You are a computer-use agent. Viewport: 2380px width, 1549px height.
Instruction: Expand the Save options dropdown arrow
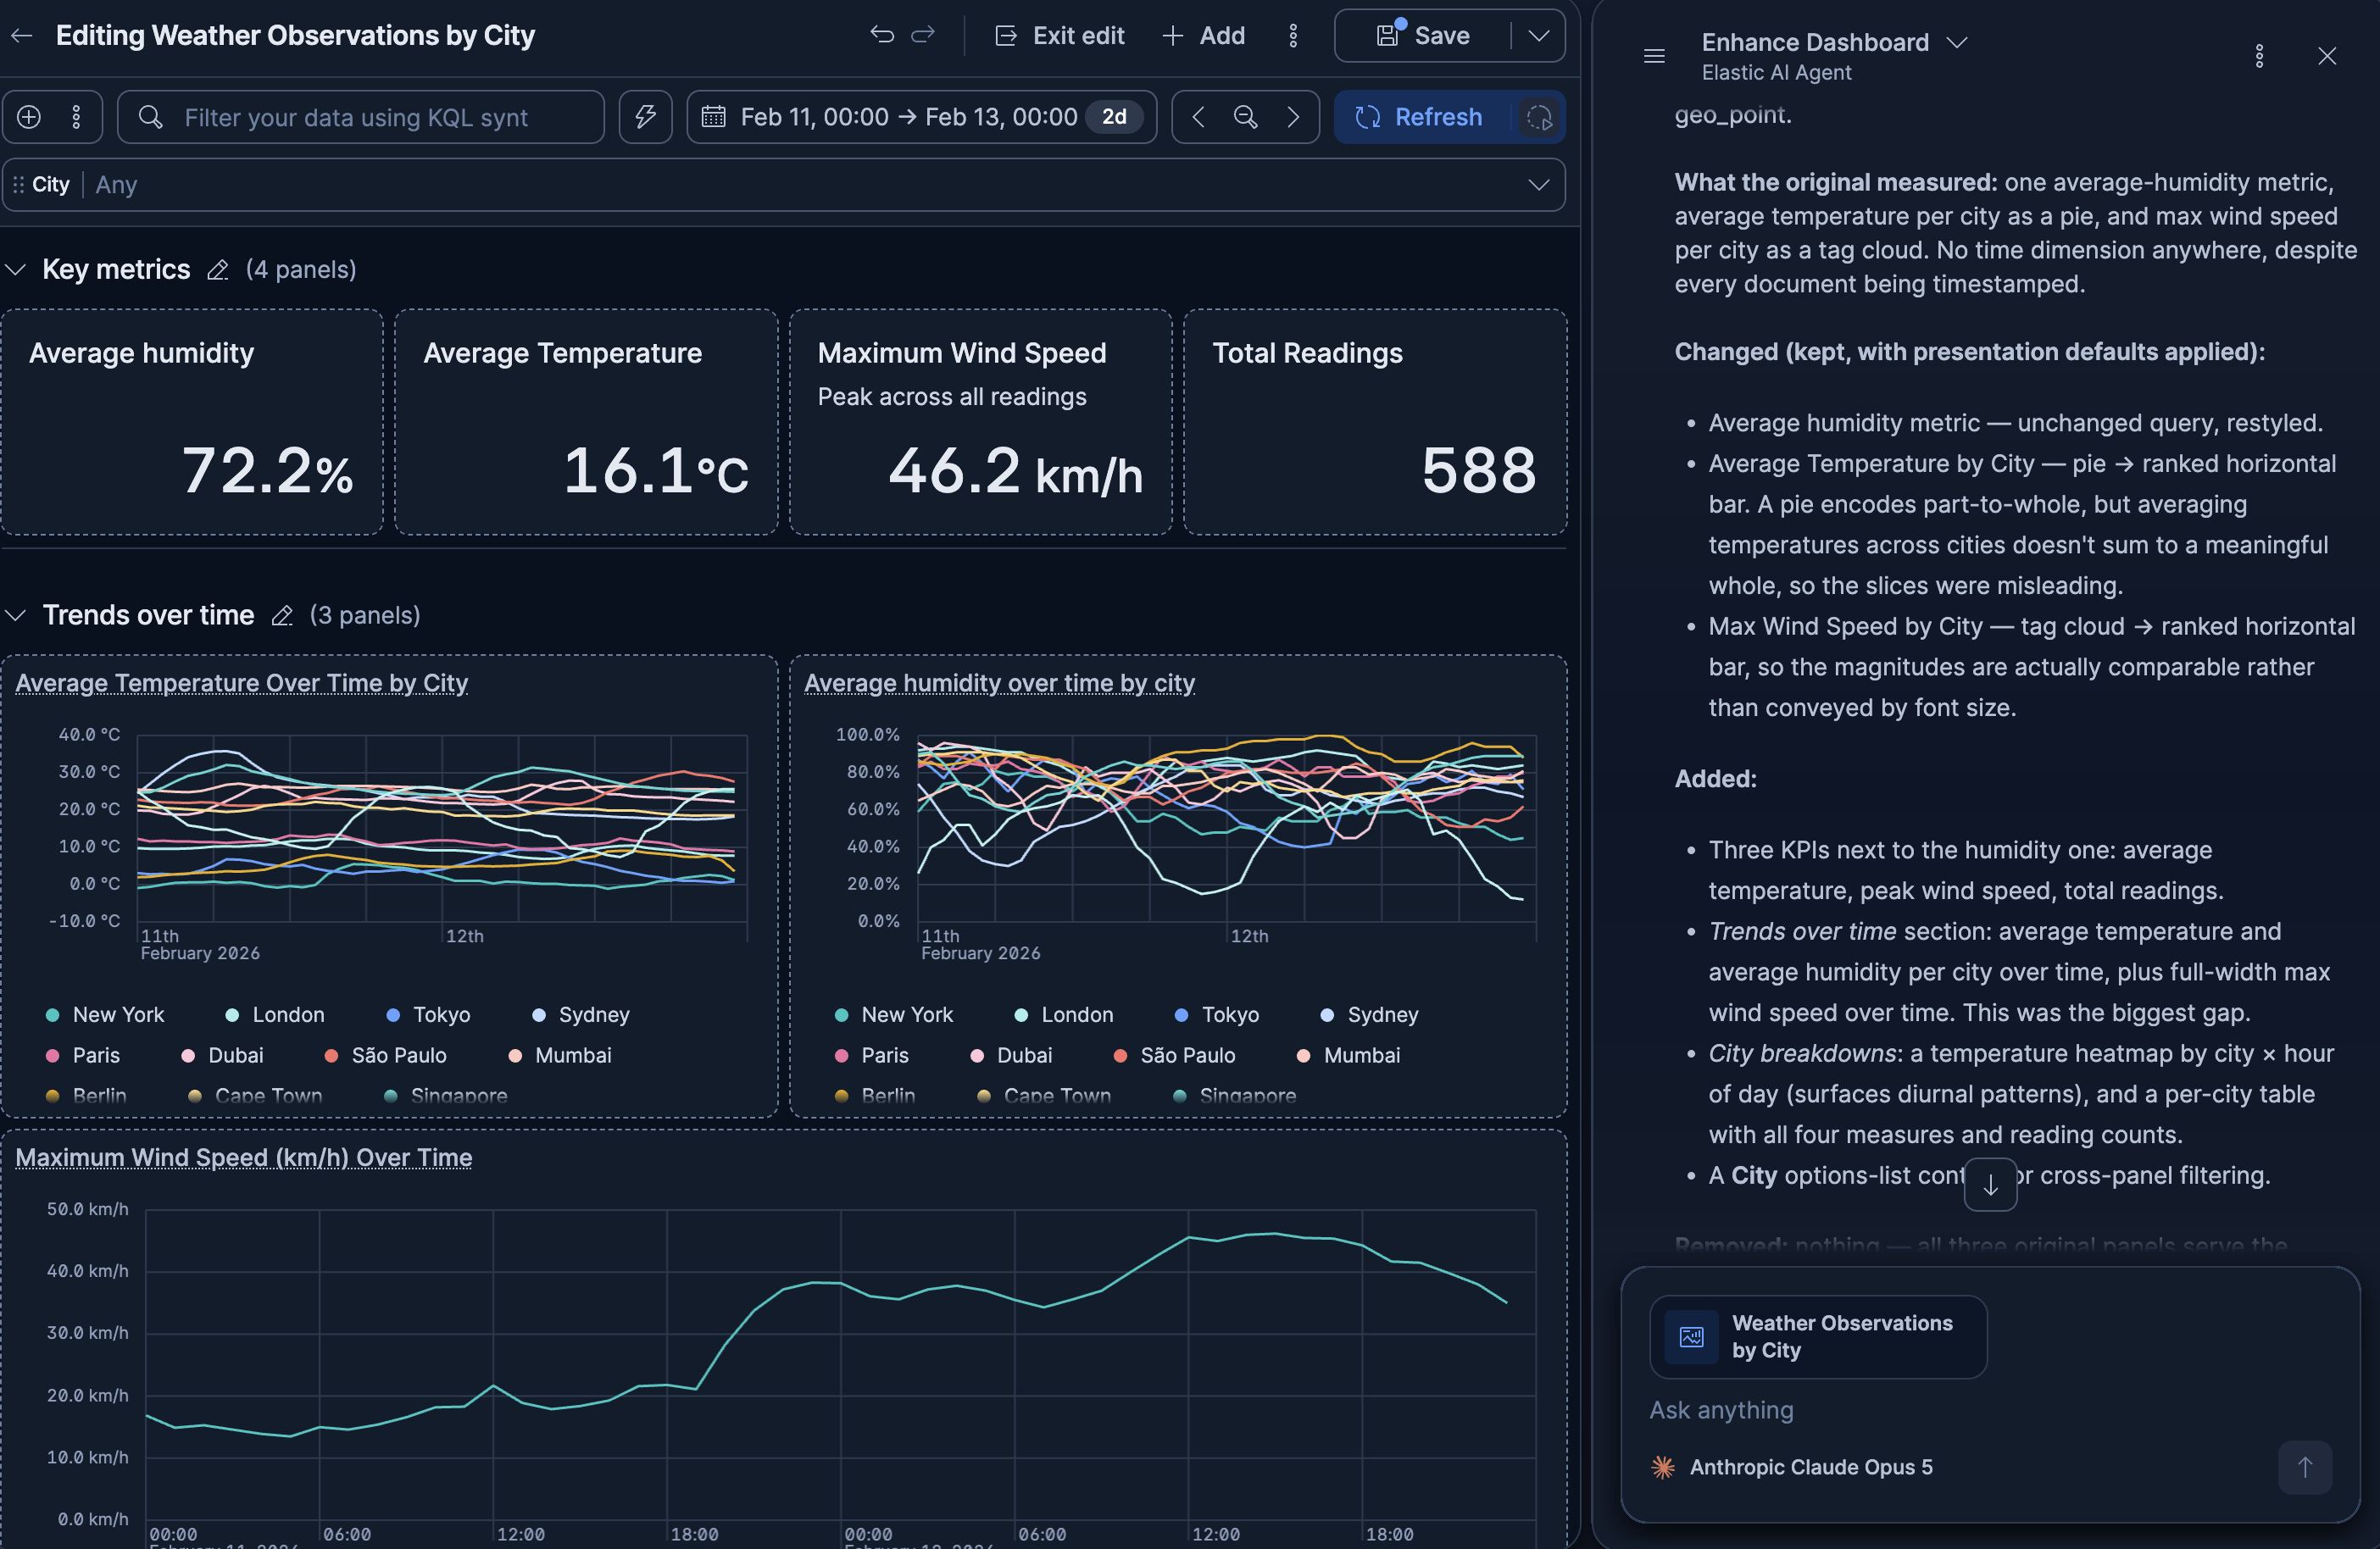(x=1539, y=36)
